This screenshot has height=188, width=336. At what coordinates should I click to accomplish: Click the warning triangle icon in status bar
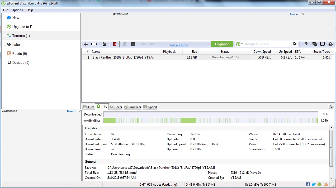tap(326, 184)
